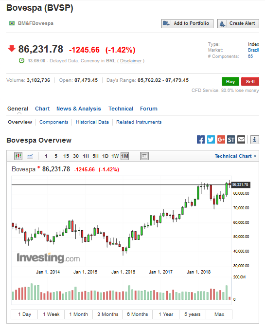The height and width of the screenshot is (330, 265).
Task: Open the Technical tab
Action: [121, 109]
